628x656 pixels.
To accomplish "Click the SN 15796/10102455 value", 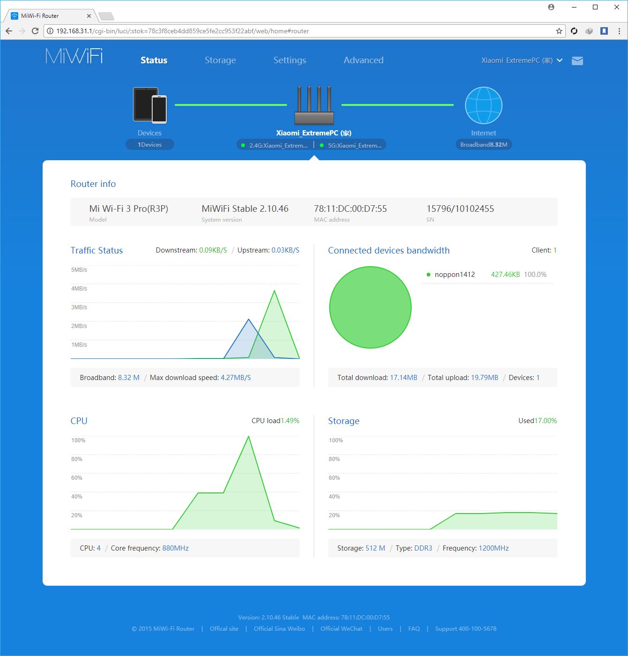I will pos(460,209).
